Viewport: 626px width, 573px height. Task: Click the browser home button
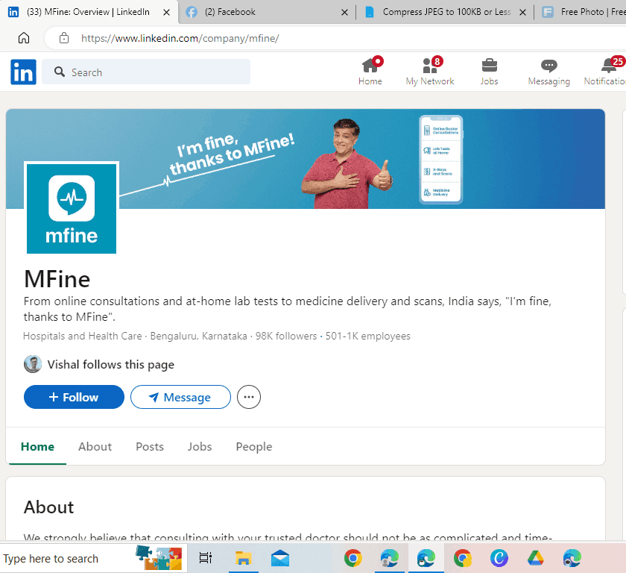24,38
